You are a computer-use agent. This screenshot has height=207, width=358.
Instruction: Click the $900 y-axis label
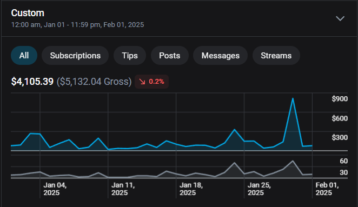pos(340,99)
